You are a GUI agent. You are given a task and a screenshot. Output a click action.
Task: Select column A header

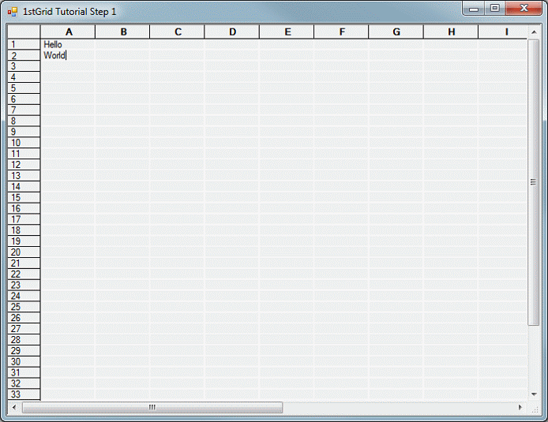[x=68, y=32]
